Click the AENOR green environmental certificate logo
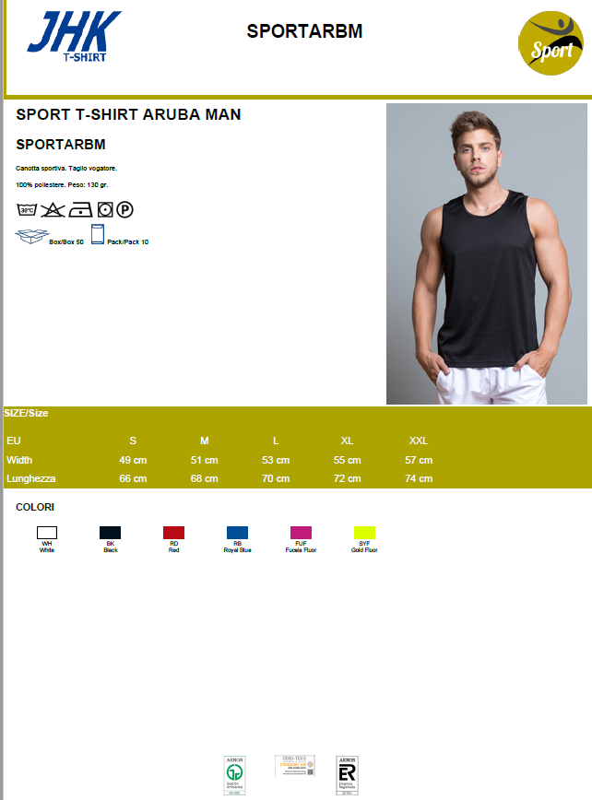592x800 pixels. pyautogui.click(x=235, y=775)
